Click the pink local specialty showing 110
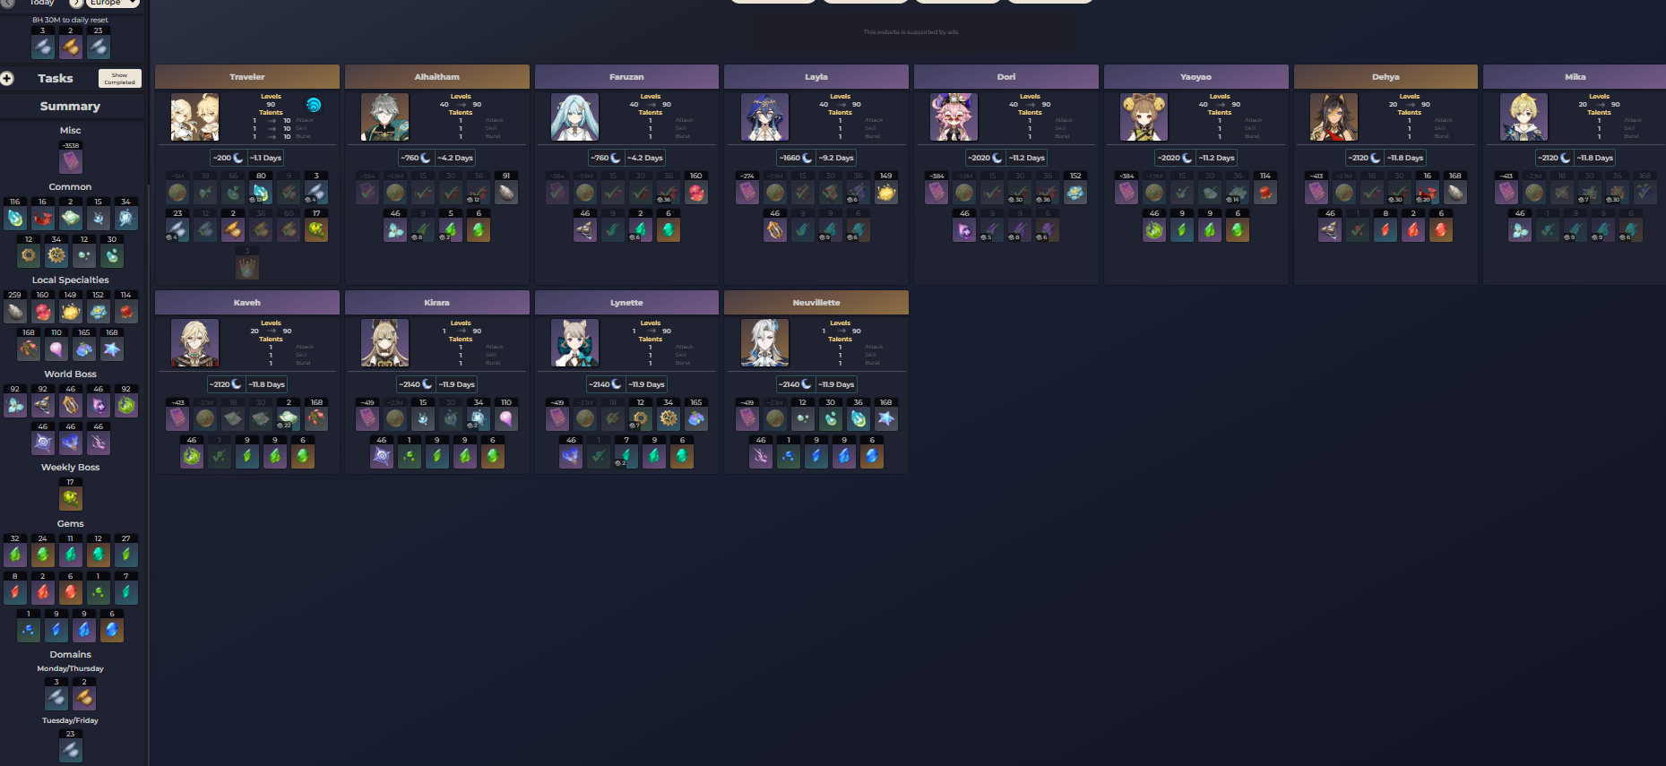The width and height of the screenshot is (1666, 766). coord(56,345)
